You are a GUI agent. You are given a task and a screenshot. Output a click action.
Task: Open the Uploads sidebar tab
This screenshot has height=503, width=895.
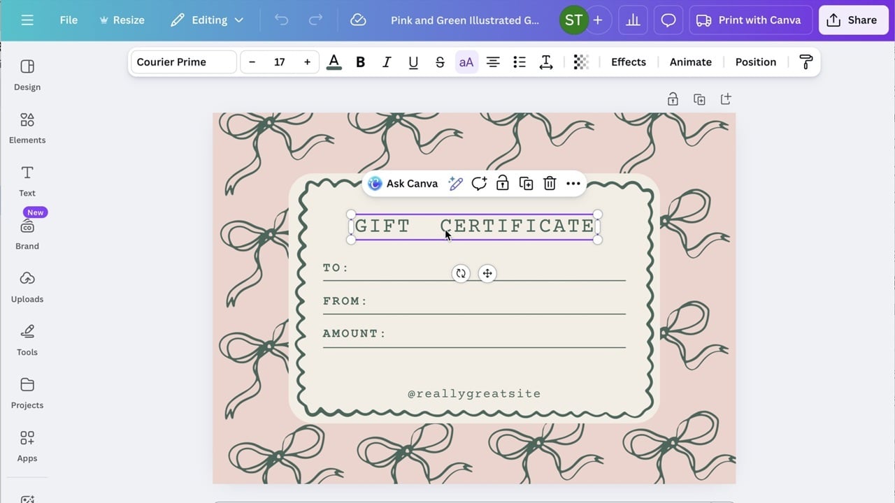(27, 288)
